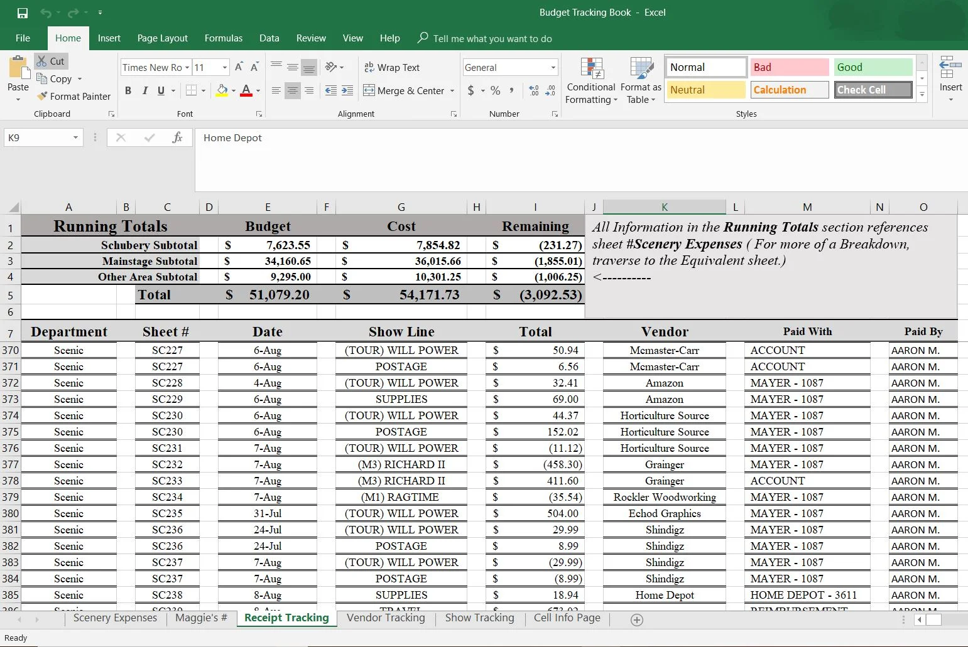The height and width of the screenshot is (647, 968).
Task: Apply Comma Style format
Action: (511, 90)
